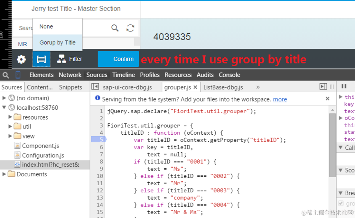Click line number 8 in gutter
Image resolution: width=355 pixels, height=218 pixels.
click(x=101, y=162)
